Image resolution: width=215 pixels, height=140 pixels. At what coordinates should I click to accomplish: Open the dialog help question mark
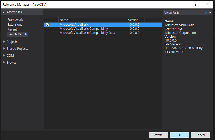point(195,4)
